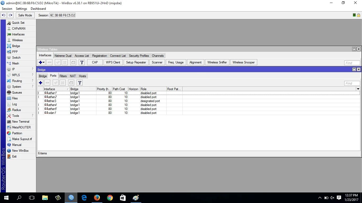Switch to Connect List tab
The width and height of the screenshot is (362, 203).
(118, 56)
